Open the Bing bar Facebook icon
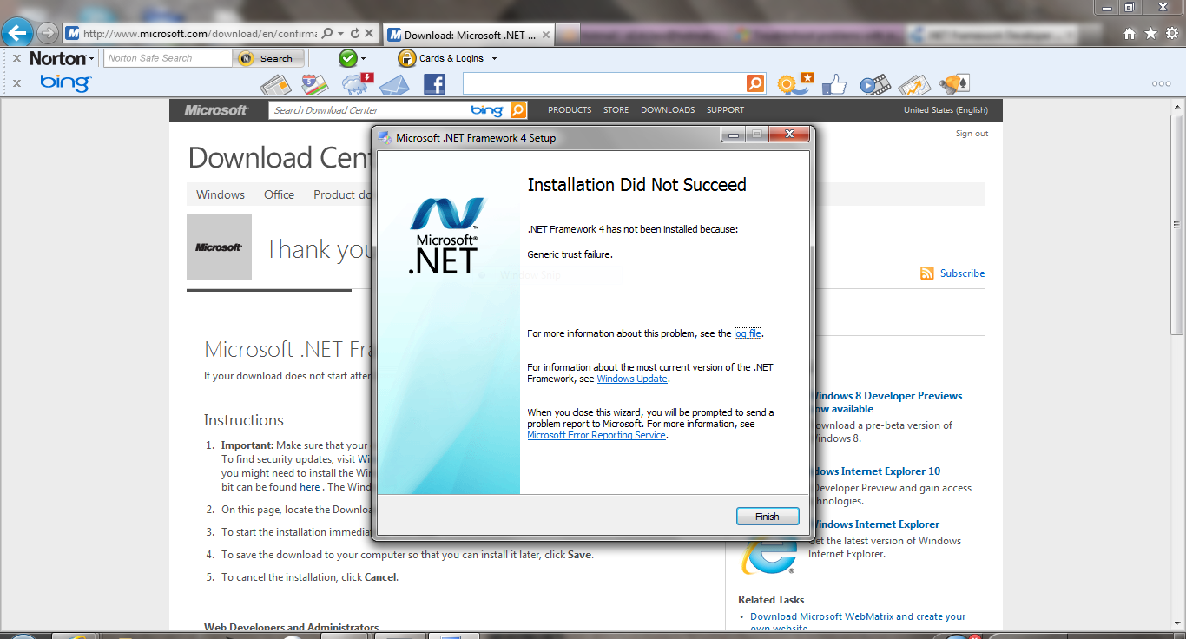The height and width of the screenshot is (639, 1186). 434,84
